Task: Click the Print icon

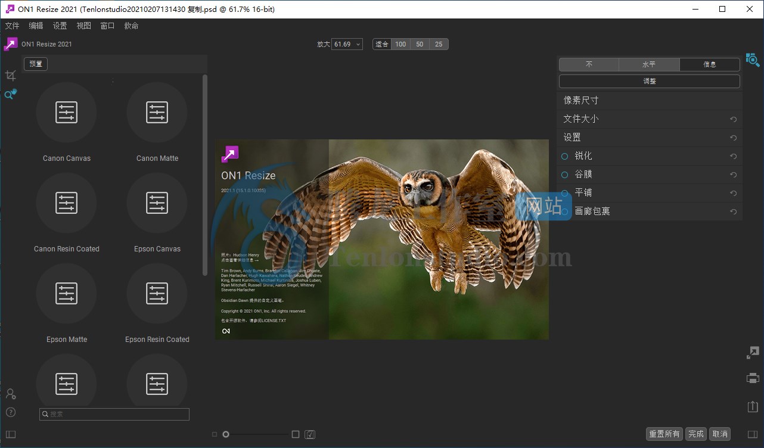Action: pyautogui.click(x=753, y=378)
